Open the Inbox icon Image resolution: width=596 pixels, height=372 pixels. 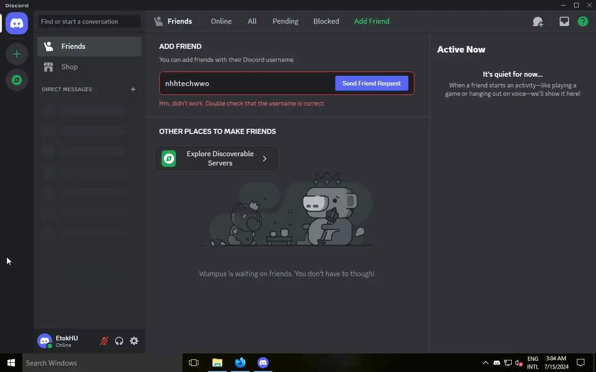tap(564, 21)
